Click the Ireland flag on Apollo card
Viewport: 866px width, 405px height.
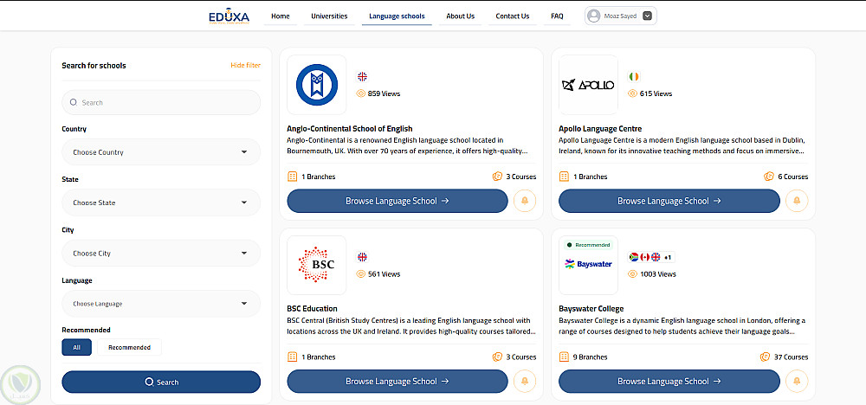point(634,76)
